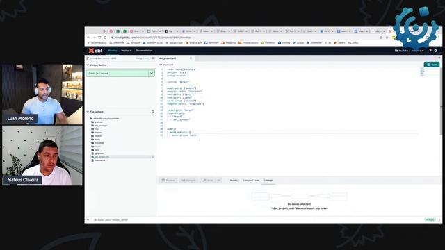445x250 pixels.
Task: Expand the dbt_packages folder
Action: [99, 125]
